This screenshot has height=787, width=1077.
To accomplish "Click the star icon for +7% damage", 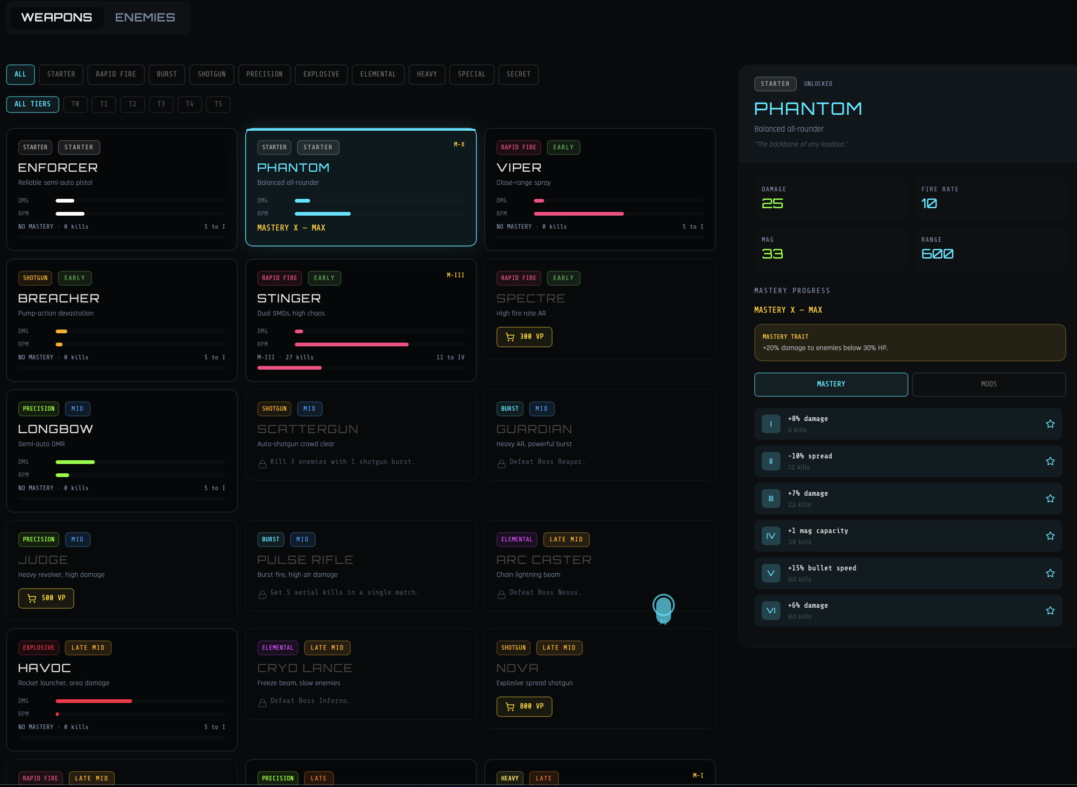I will point(1050,499).
